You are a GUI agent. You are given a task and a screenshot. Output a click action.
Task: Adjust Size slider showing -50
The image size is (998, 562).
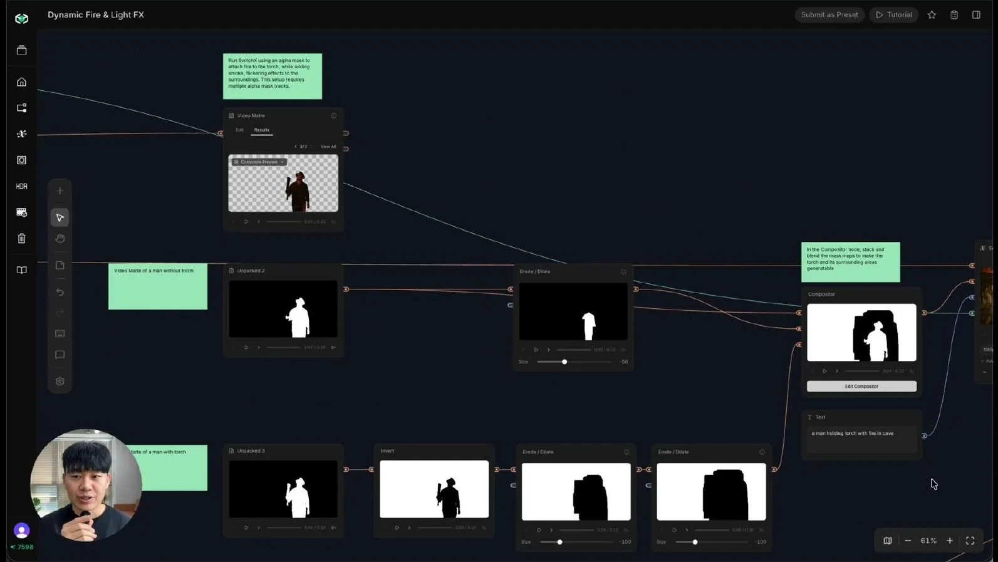[x=564, y=362]
